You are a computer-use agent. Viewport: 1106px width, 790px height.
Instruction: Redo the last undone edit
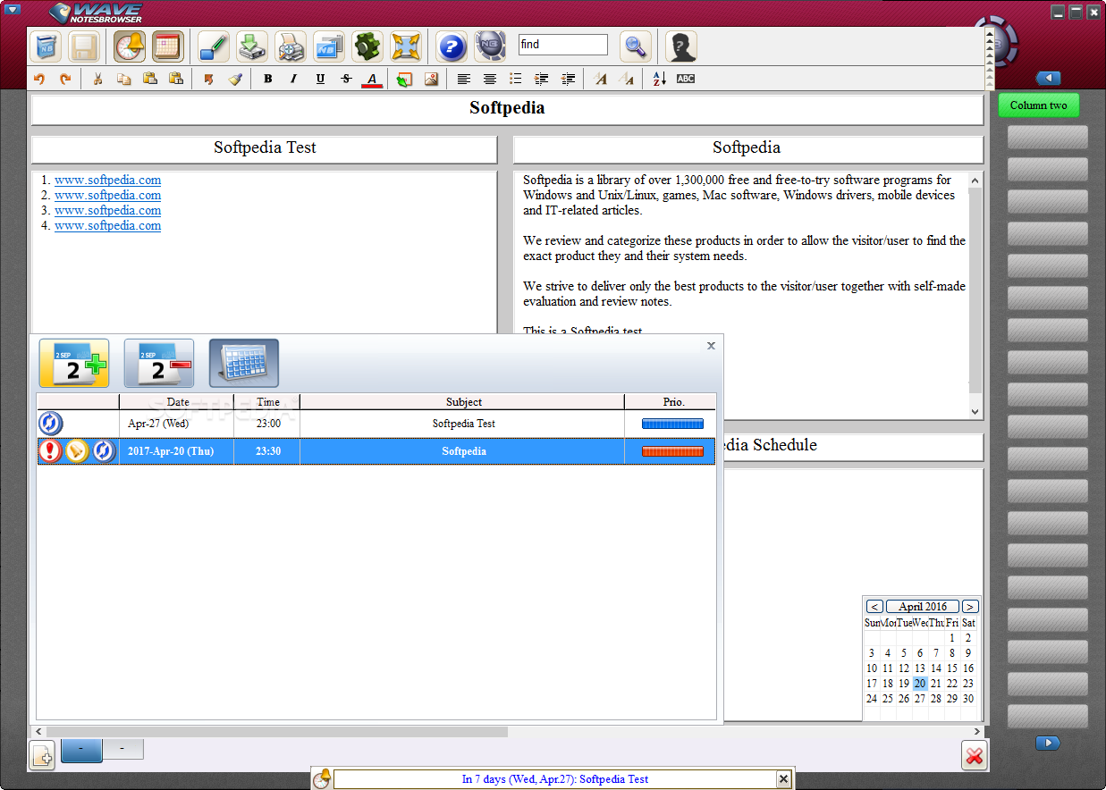pyautogui.click(x=65, y=79)
